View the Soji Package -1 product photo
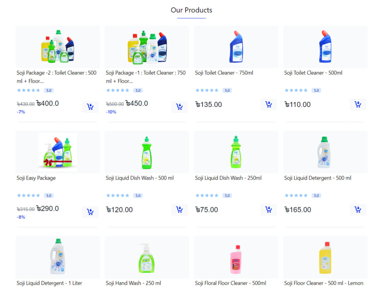 [x=147, y=47]
